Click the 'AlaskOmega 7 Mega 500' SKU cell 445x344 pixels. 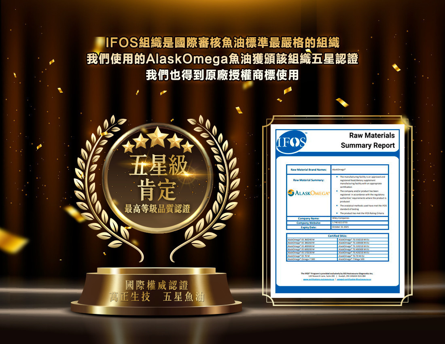pos(363,259)
